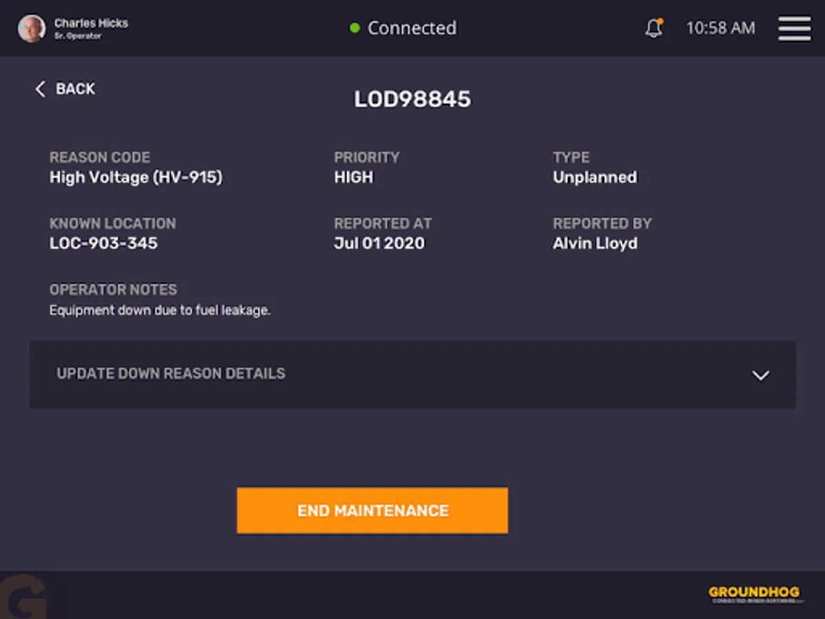Click the back arrow chevron
This screenshot has width=825, height=619.
(x=40, y=89)
